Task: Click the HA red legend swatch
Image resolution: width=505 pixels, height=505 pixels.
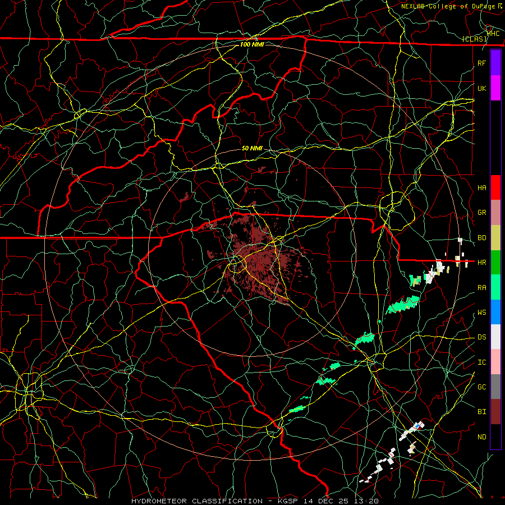Action: click(x=495, y=187)
